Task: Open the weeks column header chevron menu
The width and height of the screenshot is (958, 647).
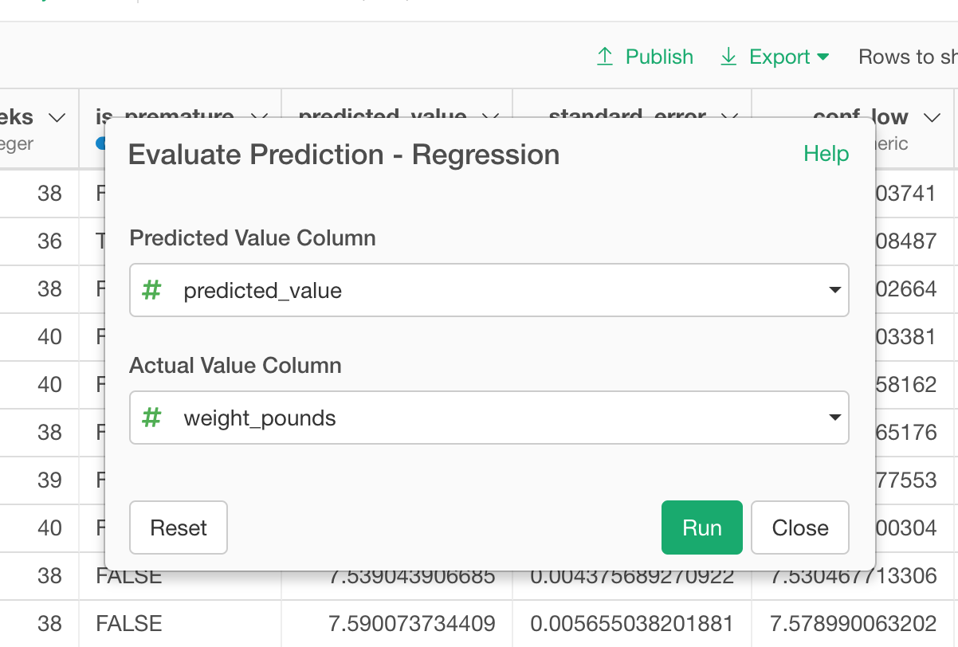Action: point(57,118)
